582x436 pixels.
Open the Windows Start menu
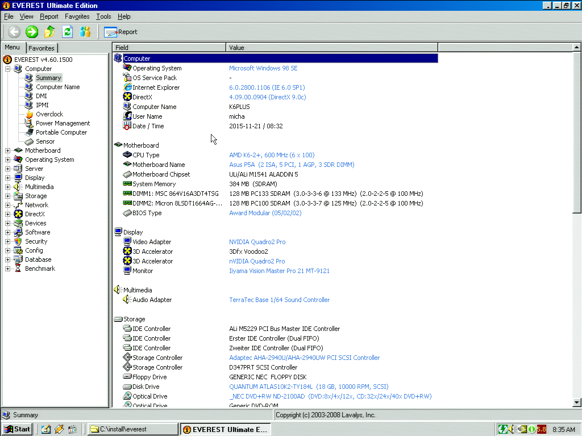[17, 429]
